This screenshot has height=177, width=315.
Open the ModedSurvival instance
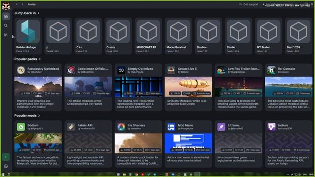(178, 36)
